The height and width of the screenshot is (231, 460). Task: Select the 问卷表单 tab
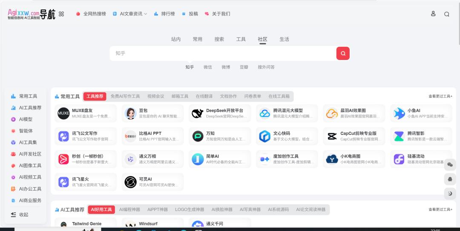[253, 96]
